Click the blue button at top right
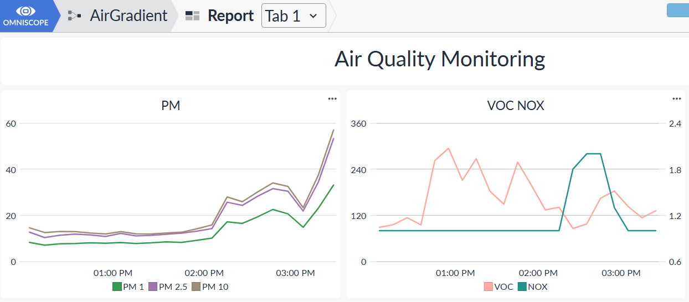 click(x=678, y=11)
